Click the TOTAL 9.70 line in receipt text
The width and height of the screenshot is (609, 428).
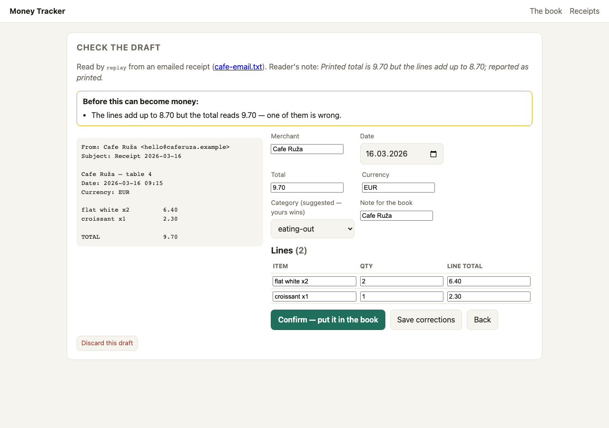coord(129,237)
